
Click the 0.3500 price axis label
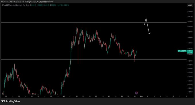pos(190,27)
